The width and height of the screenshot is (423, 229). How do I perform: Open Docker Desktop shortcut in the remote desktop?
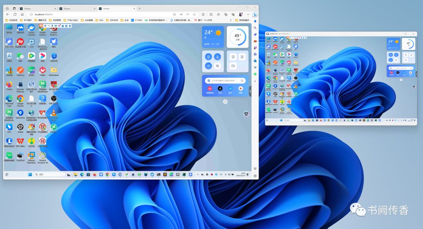click(31, 30)
